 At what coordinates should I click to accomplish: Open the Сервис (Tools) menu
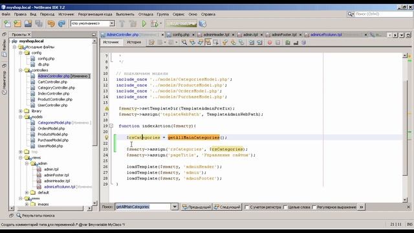click(179, 14)
